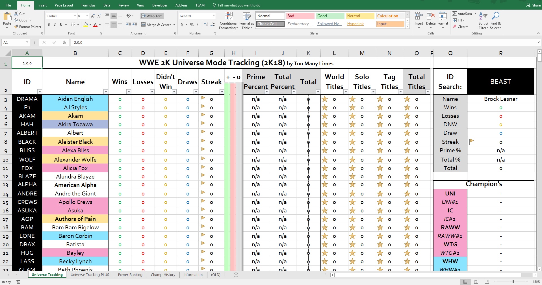This screenshot has height=285, width=542.
Task: Click Tell me what you want to do
Action: pyautogui.click(x=236, y=5)
